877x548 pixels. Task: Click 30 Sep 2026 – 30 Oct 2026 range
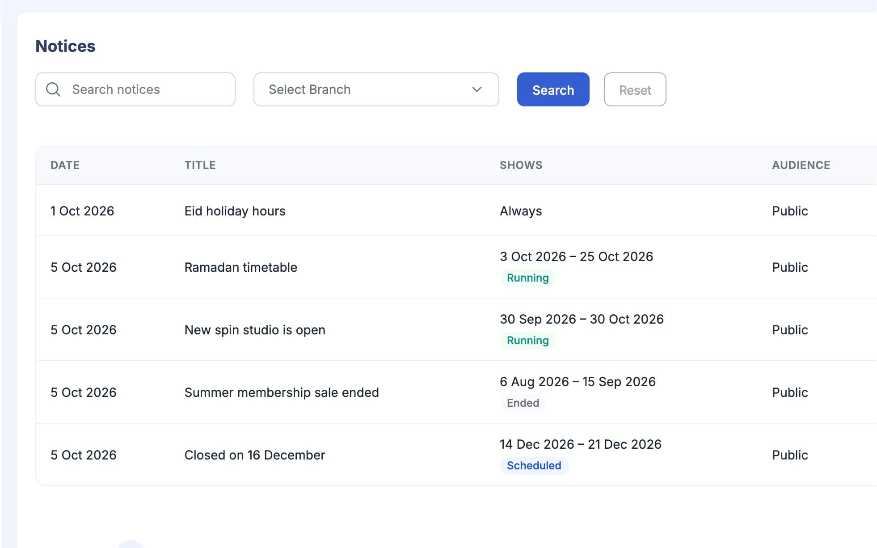coord(582,319)
